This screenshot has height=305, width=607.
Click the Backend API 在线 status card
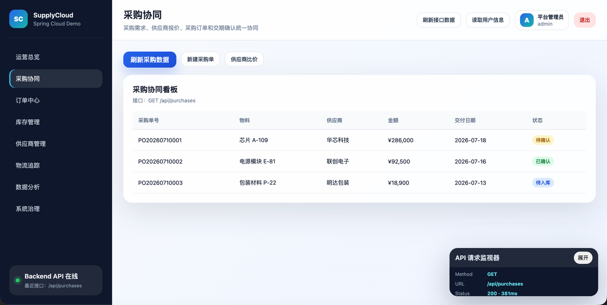tap(56, 280)
